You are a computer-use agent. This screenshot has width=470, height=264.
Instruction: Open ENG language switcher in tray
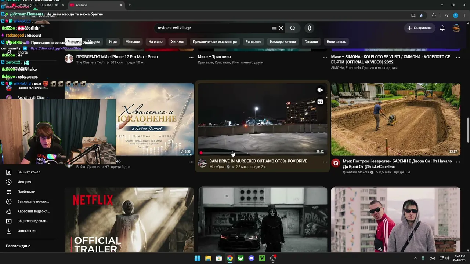coord(432,258)
